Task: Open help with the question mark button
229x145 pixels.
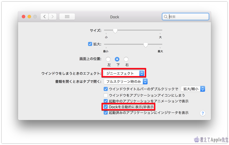Action: tap(203, 113)
